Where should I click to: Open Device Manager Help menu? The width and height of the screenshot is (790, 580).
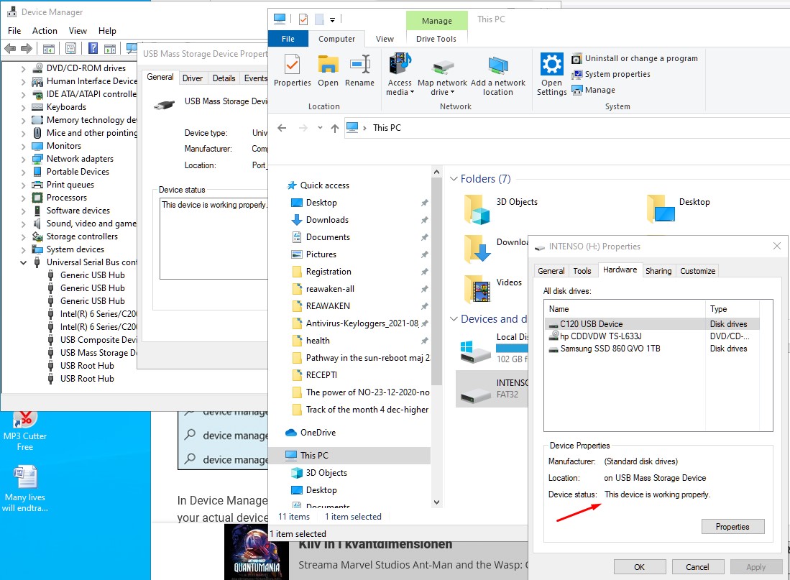point(107,31)
